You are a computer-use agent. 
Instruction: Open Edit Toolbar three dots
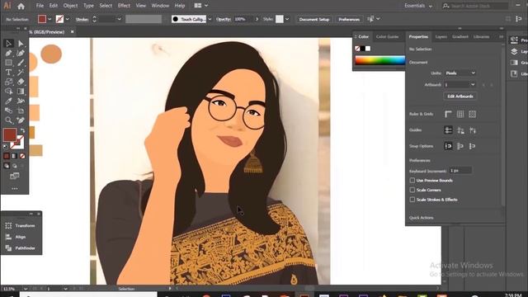15,189
